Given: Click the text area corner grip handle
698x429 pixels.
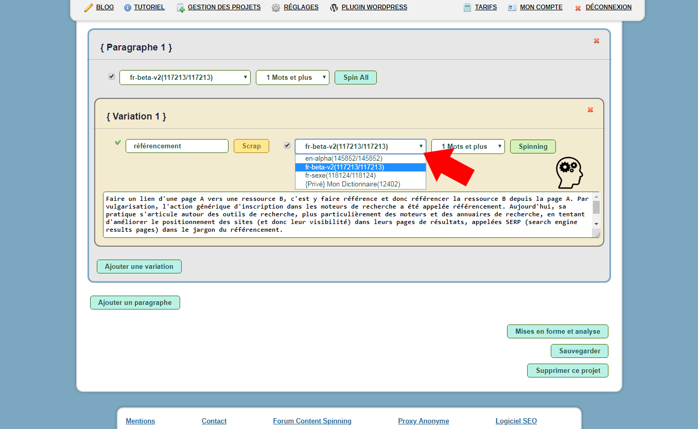Looking at the screenshot, I should [x=597, y=234].
